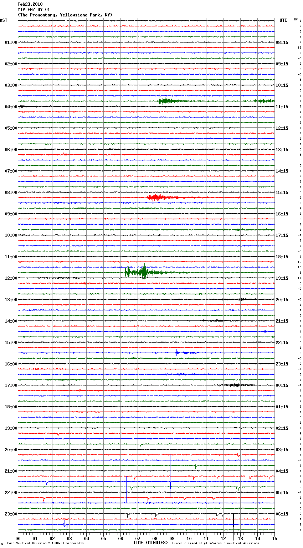Click the 19:15 UTC time label
303x548 pixels.
(282, 278)
